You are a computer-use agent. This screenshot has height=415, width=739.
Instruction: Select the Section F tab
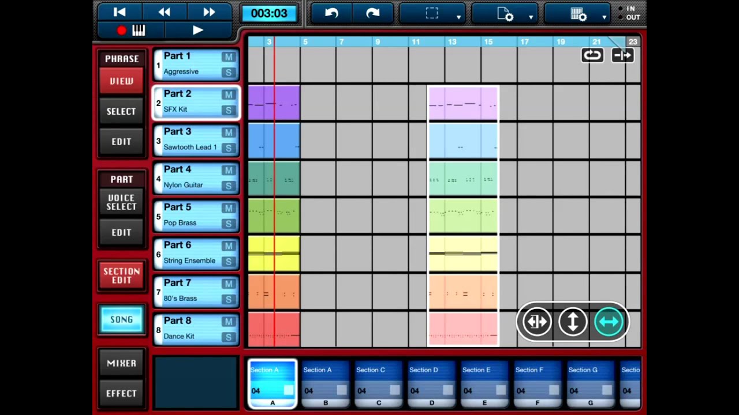coord(538,384)
